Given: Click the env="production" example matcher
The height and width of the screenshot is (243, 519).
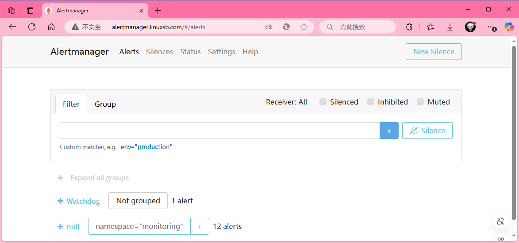Looking at the screenshot, I should coord(146,147).
